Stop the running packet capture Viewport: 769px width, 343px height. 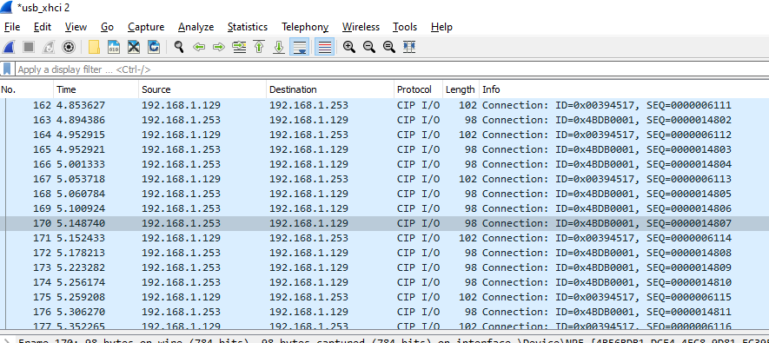[29, 47]
